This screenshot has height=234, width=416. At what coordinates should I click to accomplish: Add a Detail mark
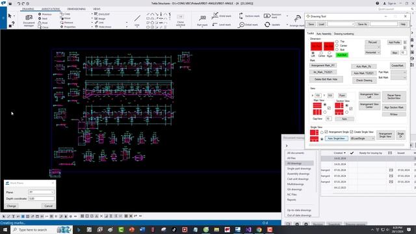[248, 25]
